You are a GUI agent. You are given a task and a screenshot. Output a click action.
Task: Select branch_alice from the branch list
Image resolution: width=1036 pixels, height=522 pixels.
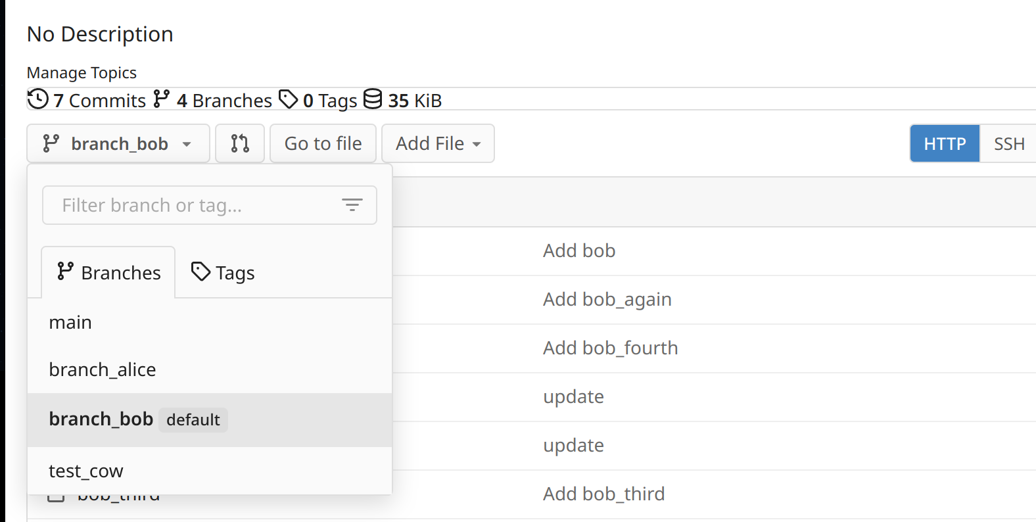(210, 369)
